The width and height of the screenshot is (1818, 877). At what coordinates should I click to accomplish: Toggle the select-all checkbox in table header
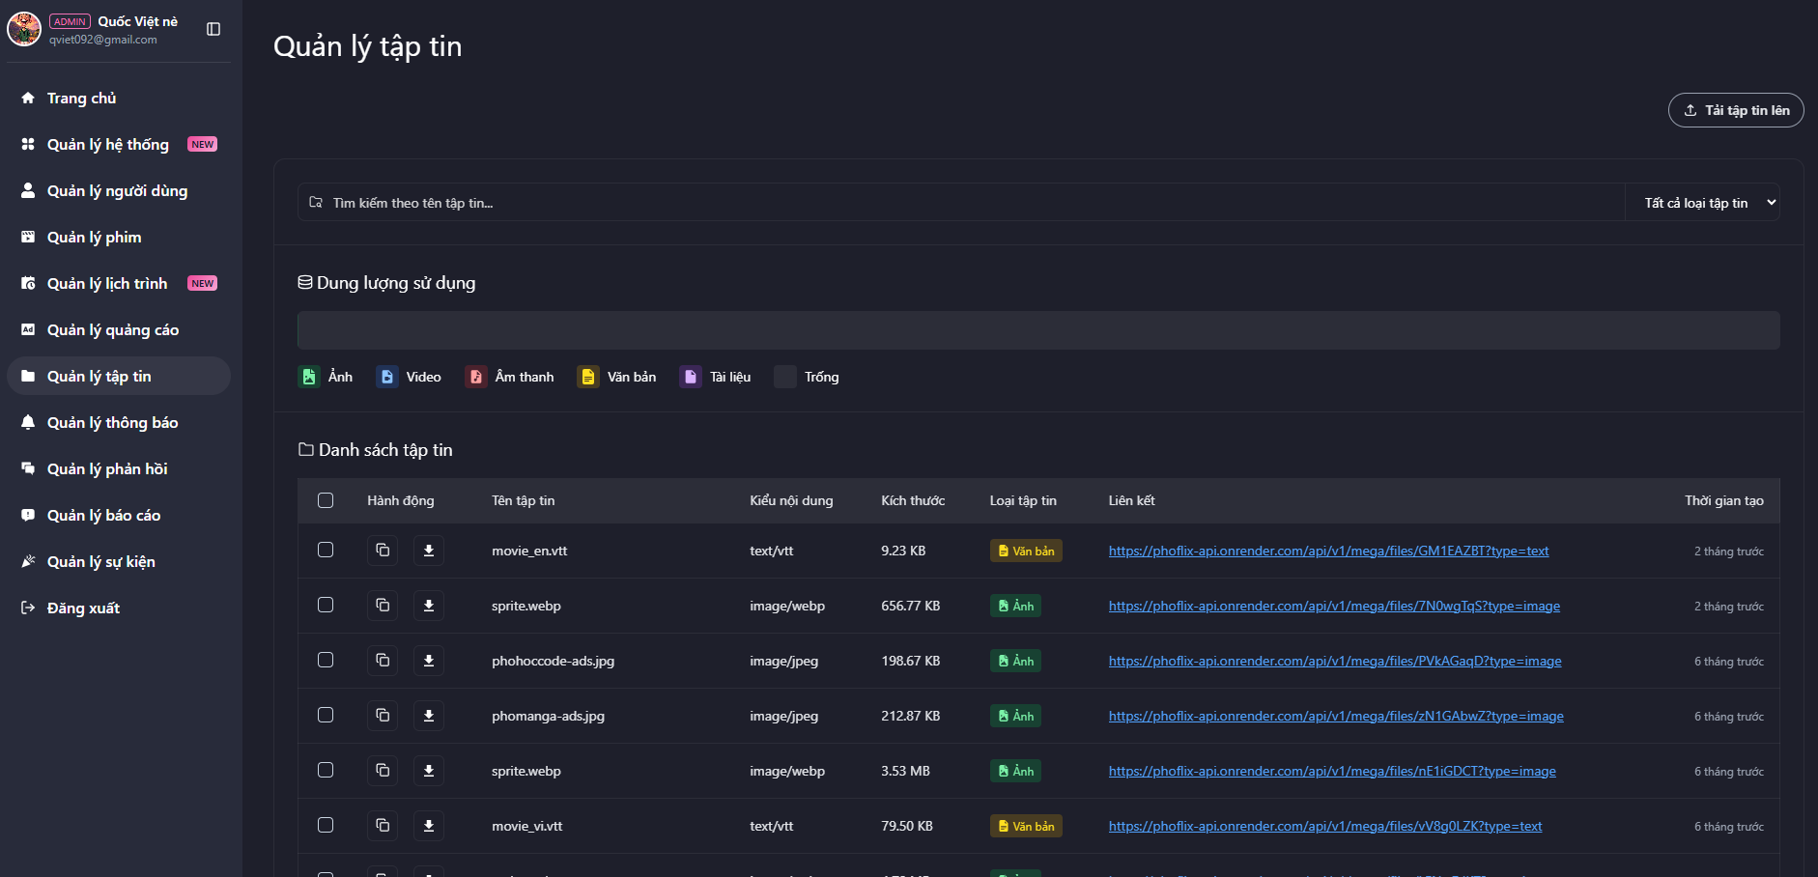(326, 500)
